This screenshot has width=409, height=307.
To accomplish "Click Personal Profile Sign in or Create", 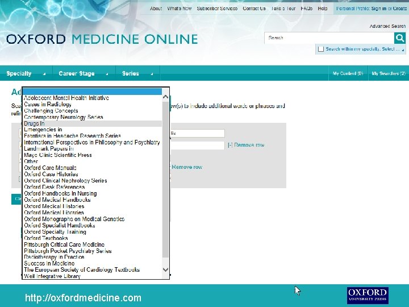I will [x=372, y=9].
